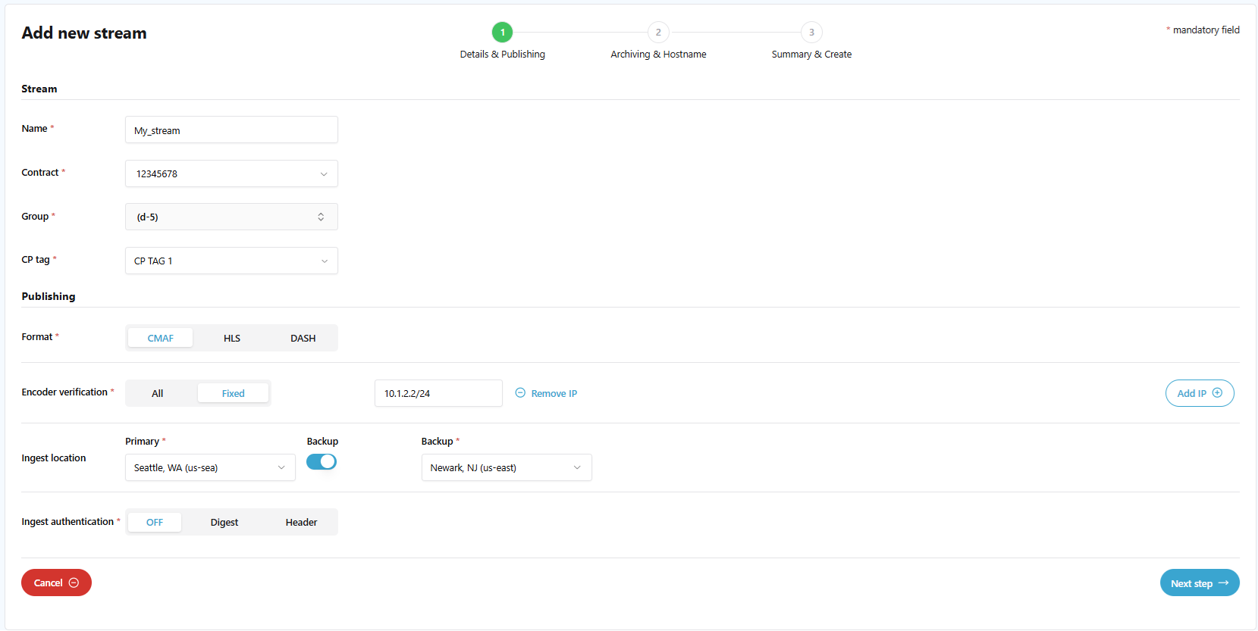Choose HLS format

pyautogui.click(x=232, y=338)
